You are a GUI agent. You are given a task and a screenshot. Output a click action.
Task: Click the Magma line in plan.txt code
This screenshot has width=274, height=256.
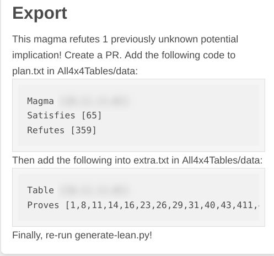pos(79,101)
